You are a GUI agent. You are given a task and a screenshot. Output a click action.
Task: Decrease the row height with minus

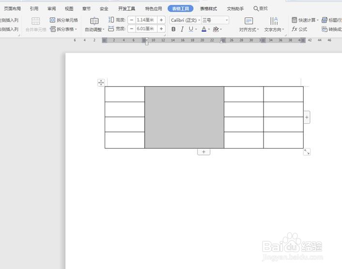point(132,20)
